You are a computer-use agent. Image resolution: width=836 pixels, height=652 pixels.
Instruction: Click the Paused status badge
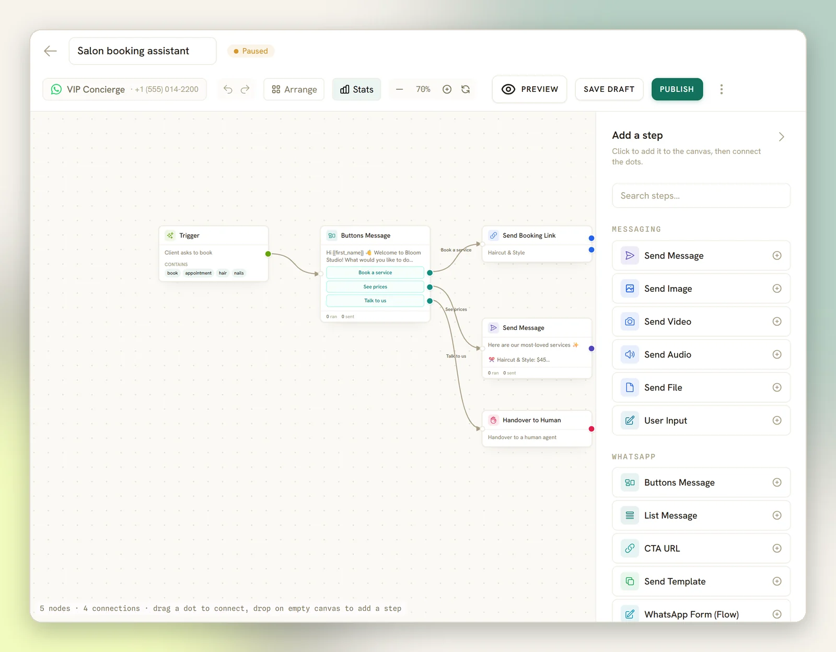click(251, 51)
